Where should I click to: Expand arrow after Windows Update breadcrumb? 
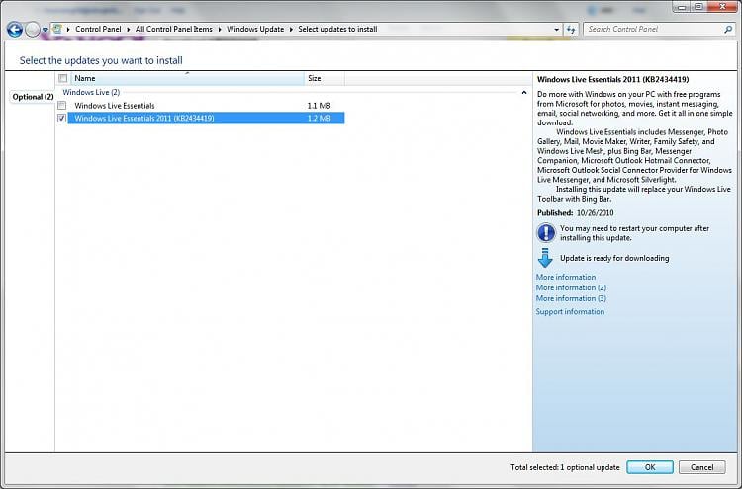coord(291,30)
